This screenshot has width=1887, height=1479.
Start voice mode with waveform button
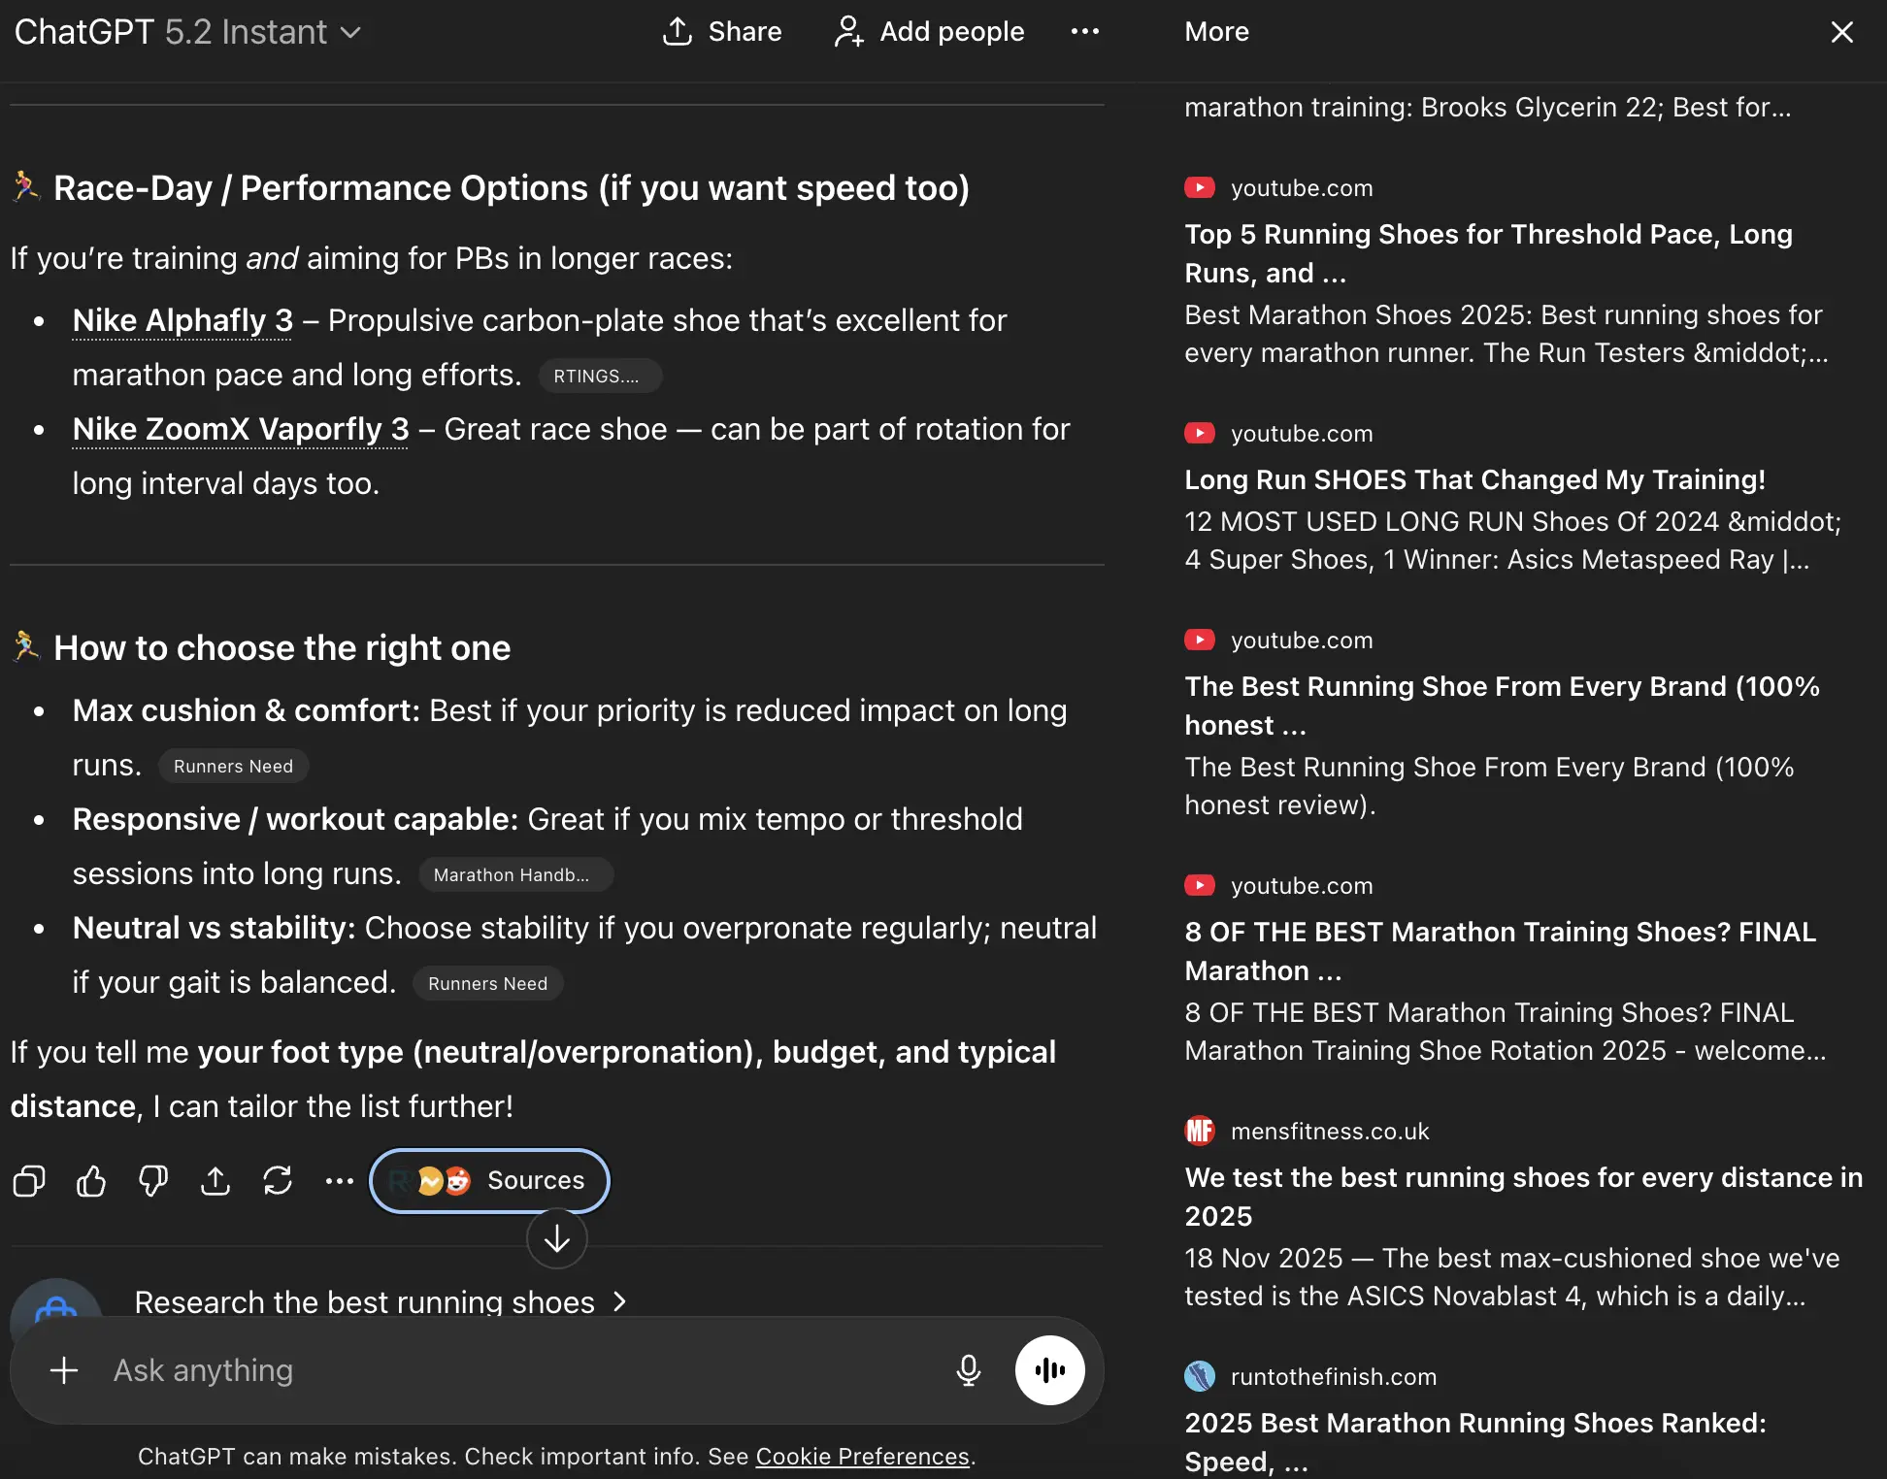pos(1049,1370)
